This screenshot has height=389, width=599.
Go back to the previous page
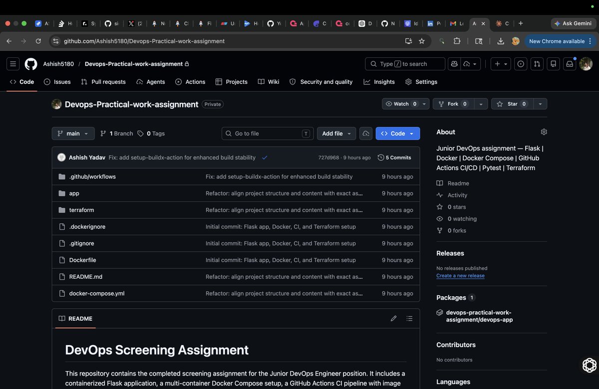pyautogui.click(x=9, y=41)
